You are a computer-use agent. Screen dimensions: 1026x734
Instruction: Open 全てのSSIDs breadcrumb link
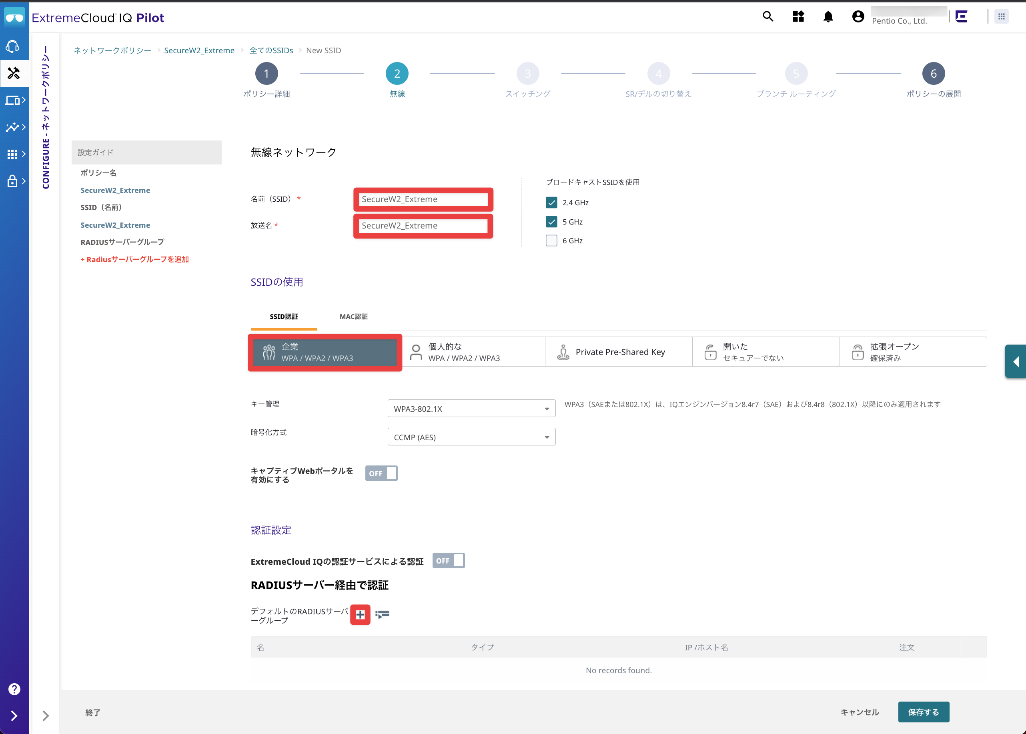pos(271,50)
